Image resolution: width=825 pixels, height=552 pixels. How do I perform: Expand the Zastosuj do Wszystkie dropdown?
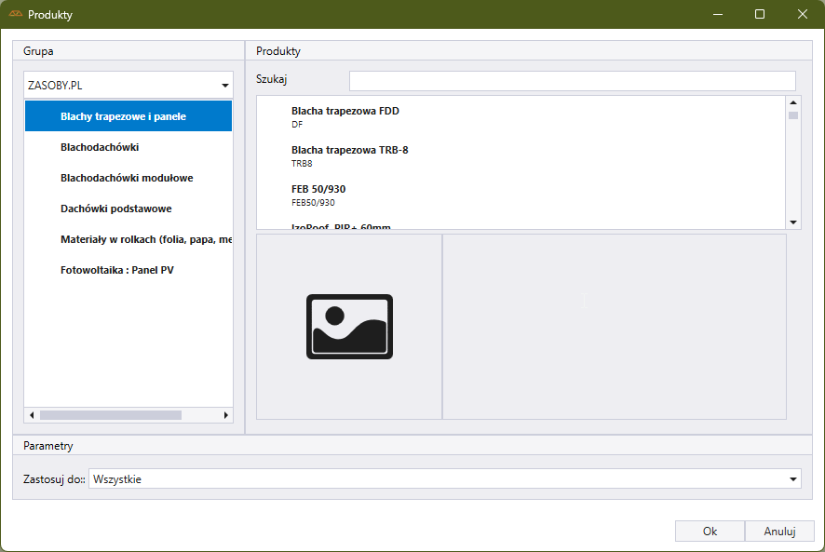pyautogui.click(x=444, y=479)
